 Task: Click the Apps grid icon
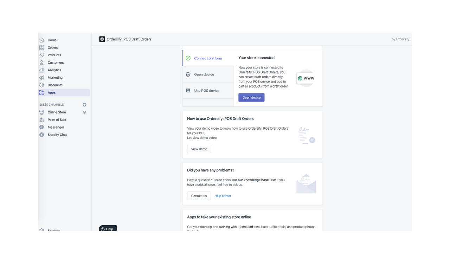[x=41, y=92]
